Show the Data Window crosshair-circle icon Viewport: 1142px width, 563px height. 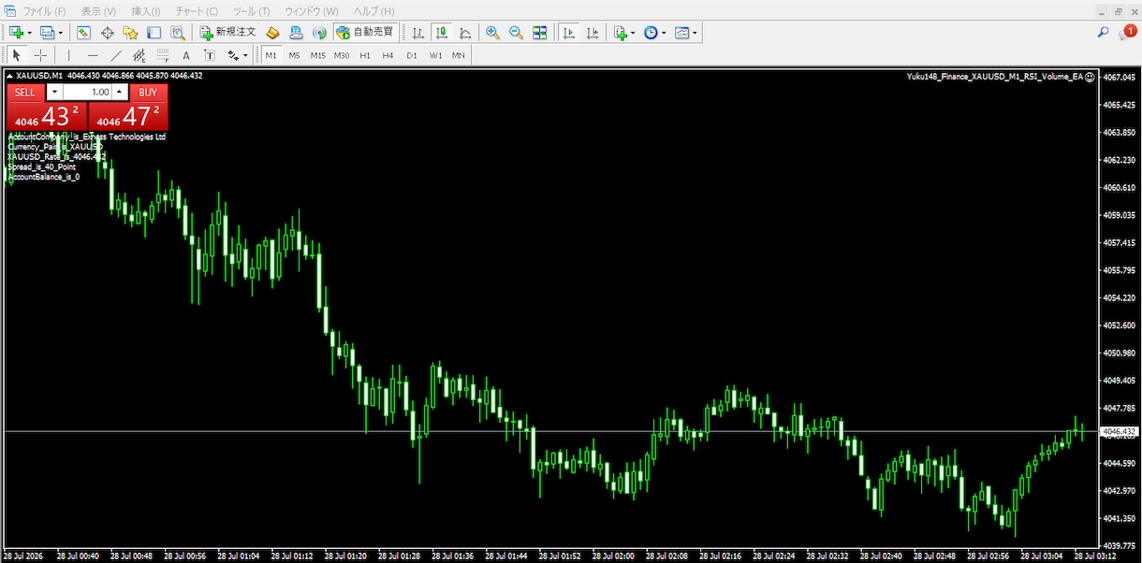coord(107,33)
